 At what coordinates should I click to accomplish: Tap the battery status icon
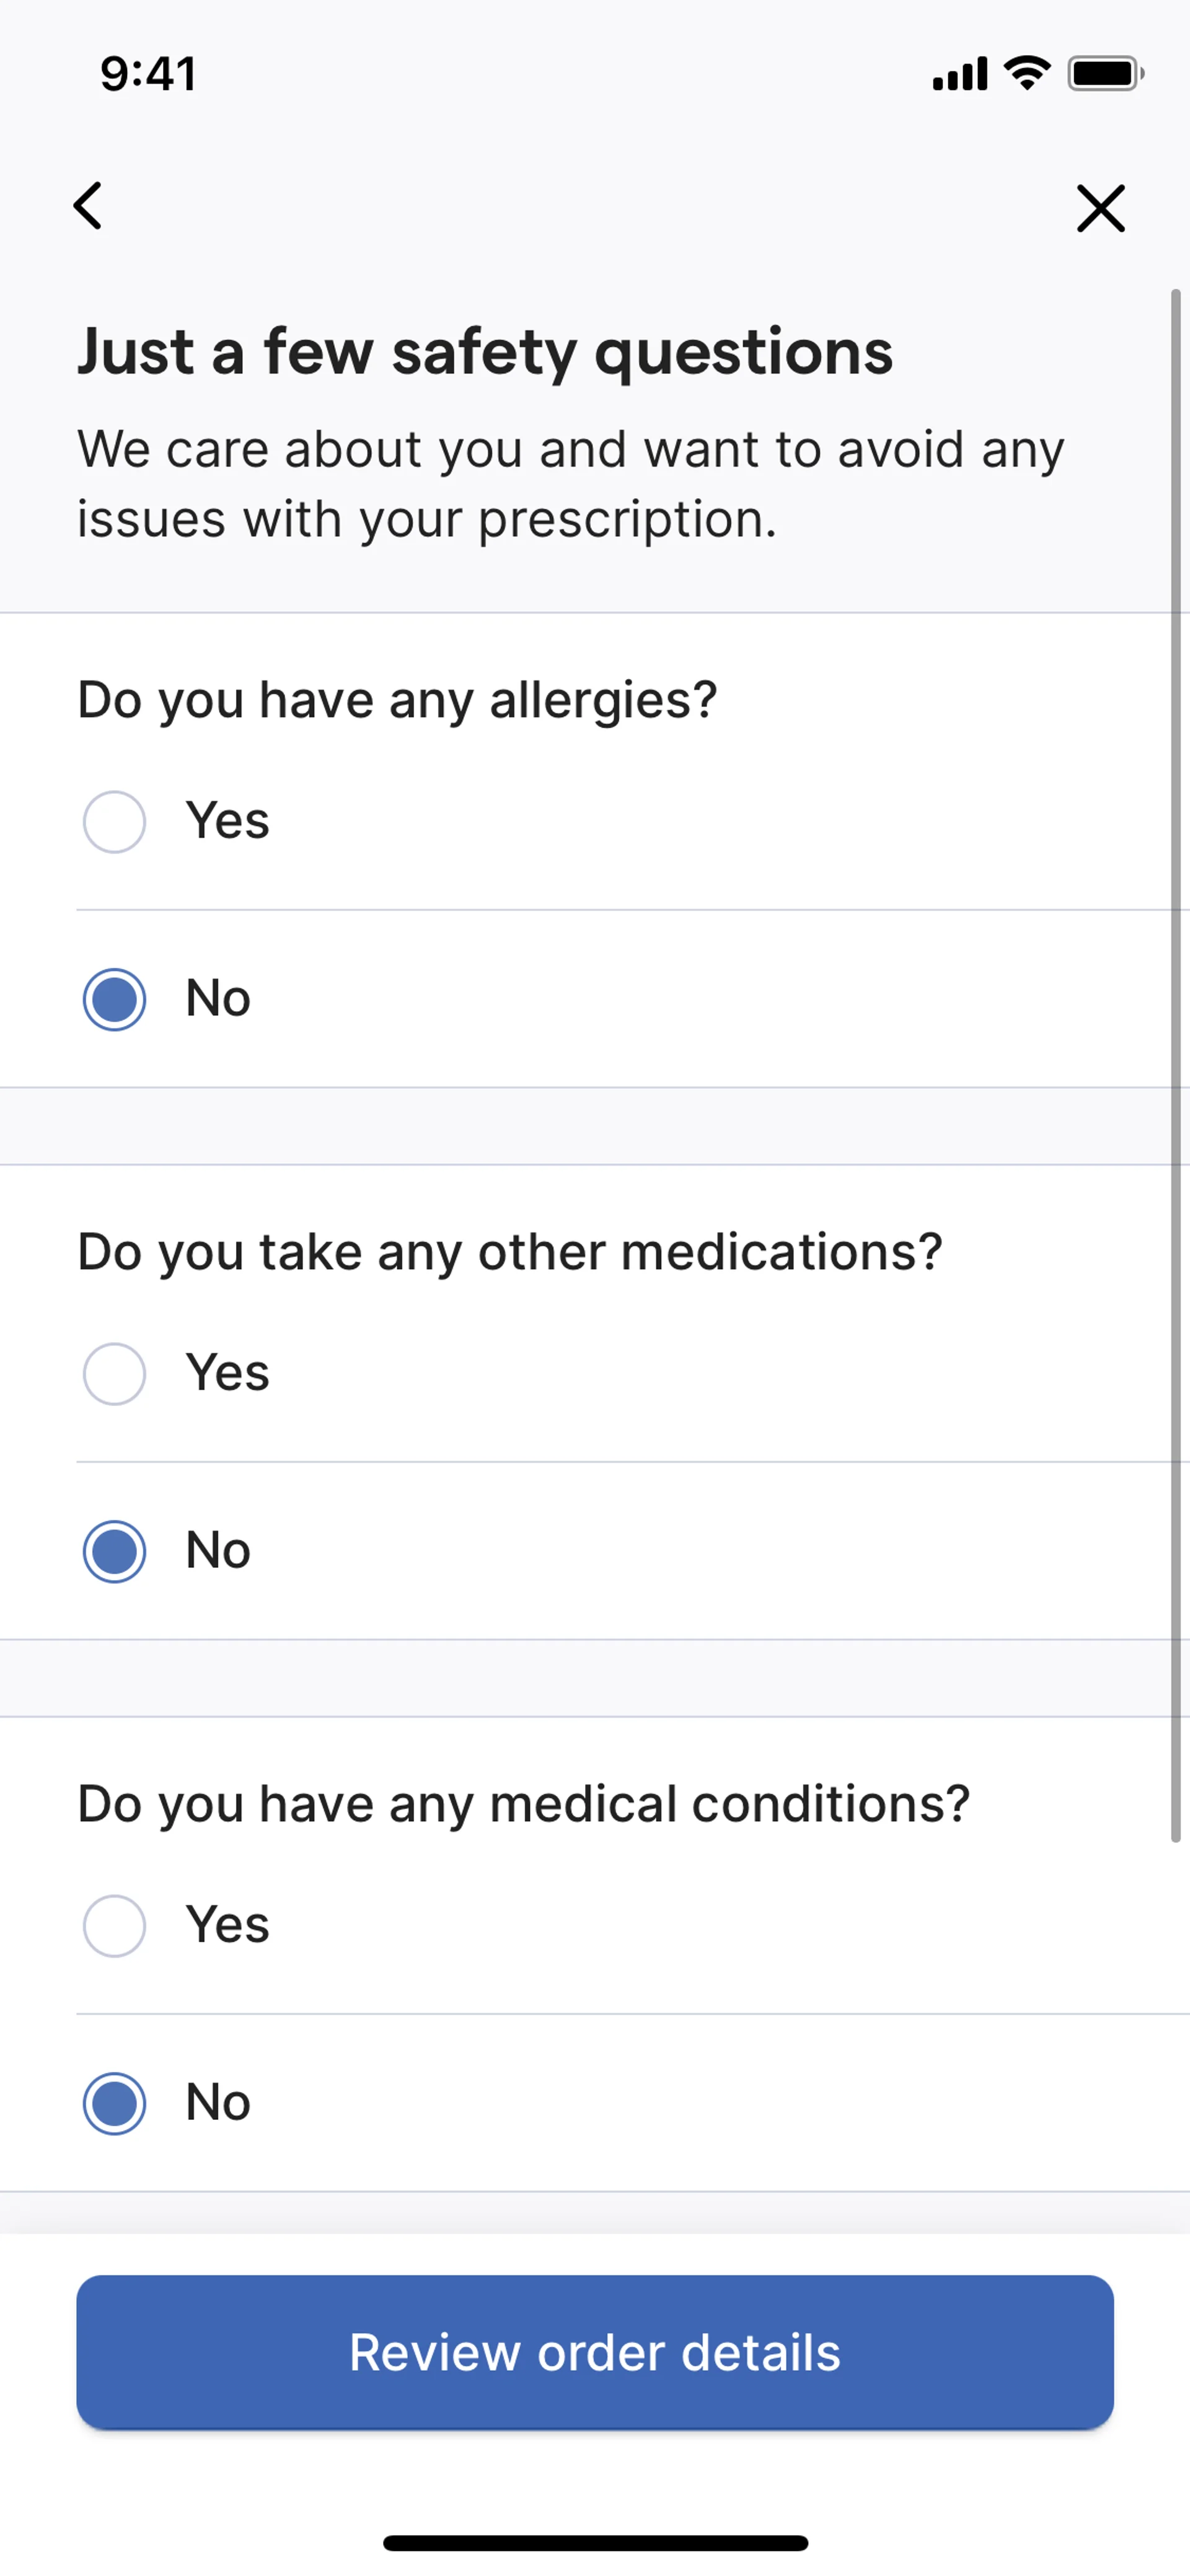click(x=1105, y=73)
